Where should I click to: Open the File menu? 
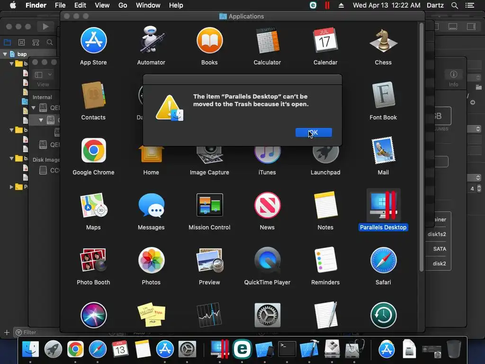60,5
